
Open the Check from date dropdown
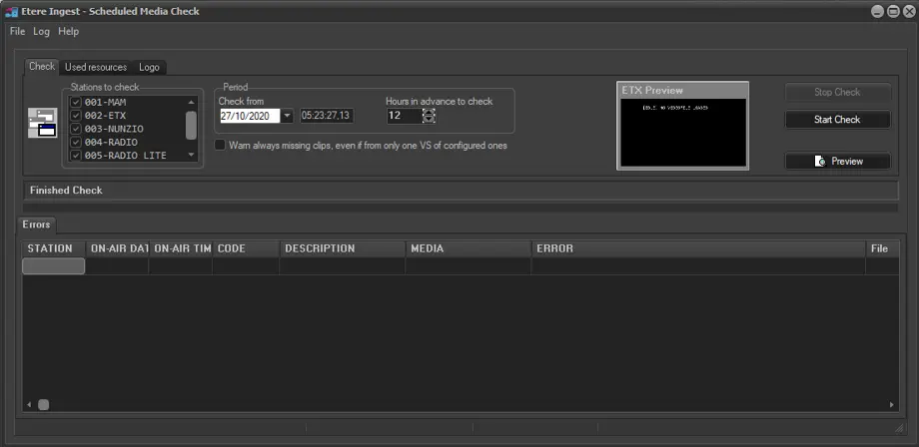click(x=288, y=116)
